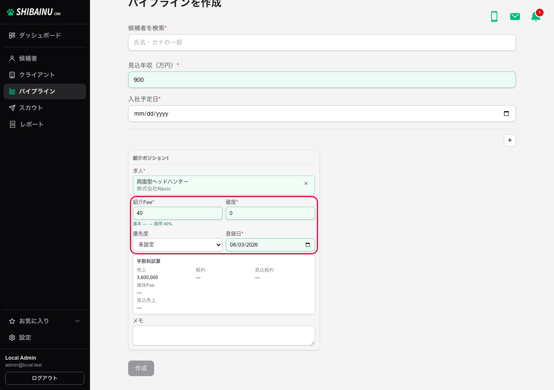Click the ログアウト button
Screen dimensions: 554x390
click(45, 378)
